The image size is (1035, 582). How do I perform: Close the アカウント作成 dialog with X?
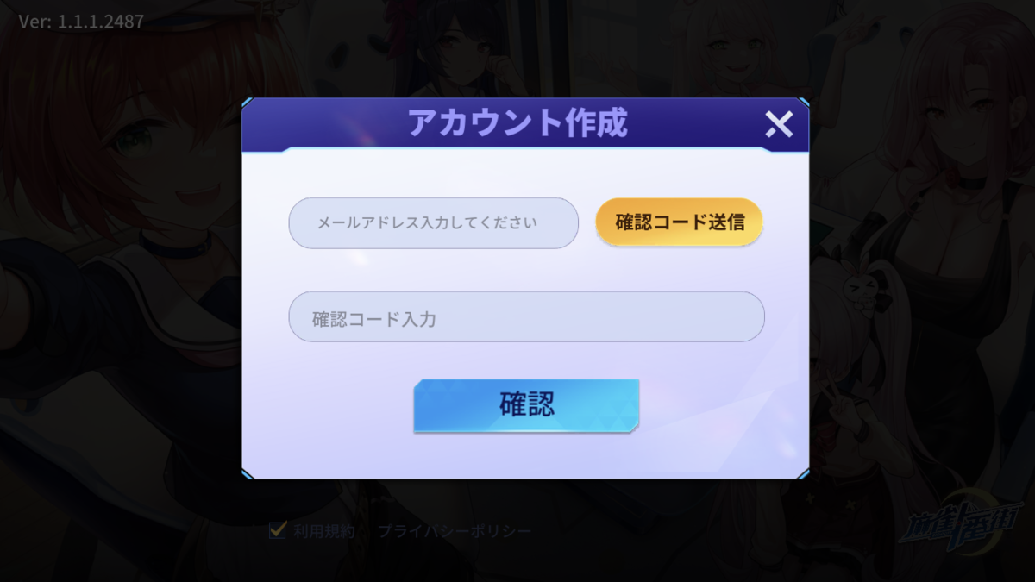[x=779, y=125]
